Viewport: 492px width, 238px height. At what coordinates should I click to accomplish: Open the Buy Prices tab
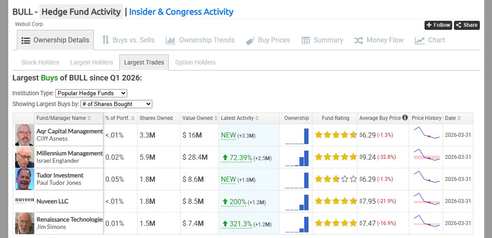(268, 40)
